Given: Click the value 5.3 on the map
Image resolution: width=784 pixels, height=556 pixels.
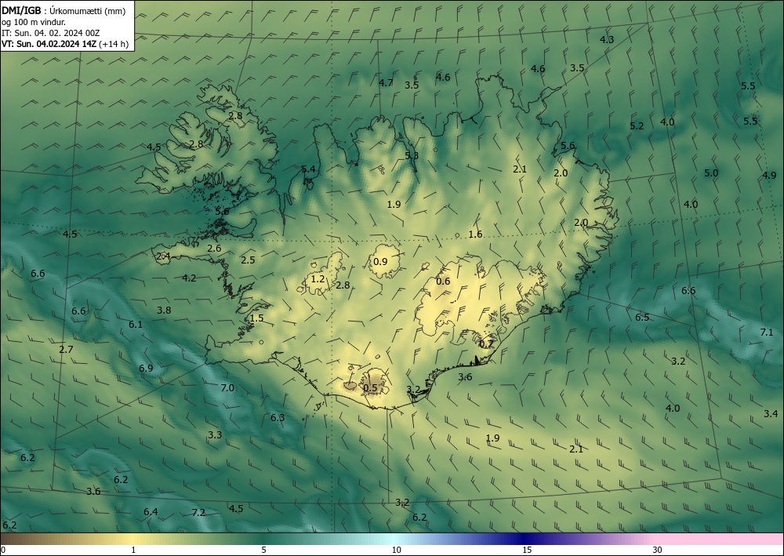Looking at the screenshot, I should (x=412, y=155).
